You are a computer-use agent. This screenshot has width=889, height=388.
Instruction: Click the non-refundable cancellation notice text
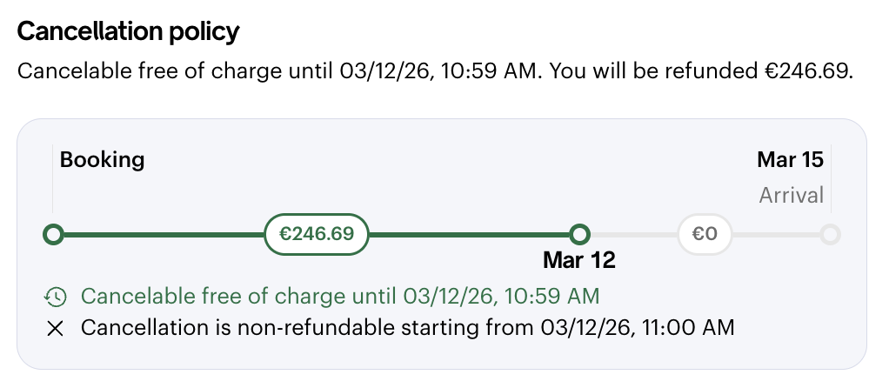[407, 329]
